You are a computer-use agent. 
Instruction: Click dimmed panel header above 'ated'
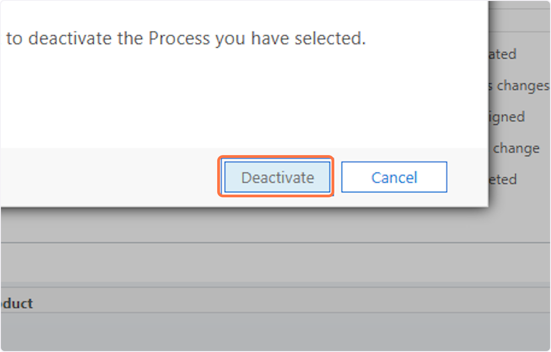tap(519, 16)
